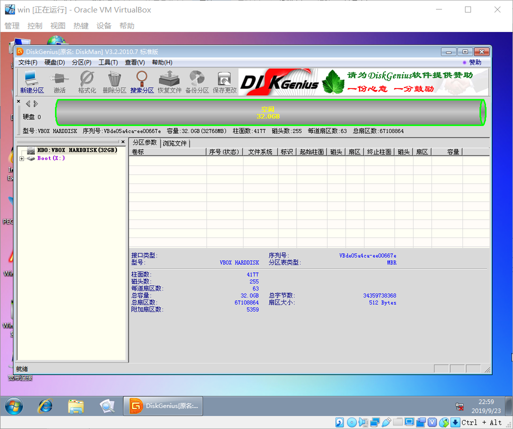Open the 格式化 (Format) tool
Viewport: 513px width, 429px height.
pyautogui.click(x=86, y=81)
